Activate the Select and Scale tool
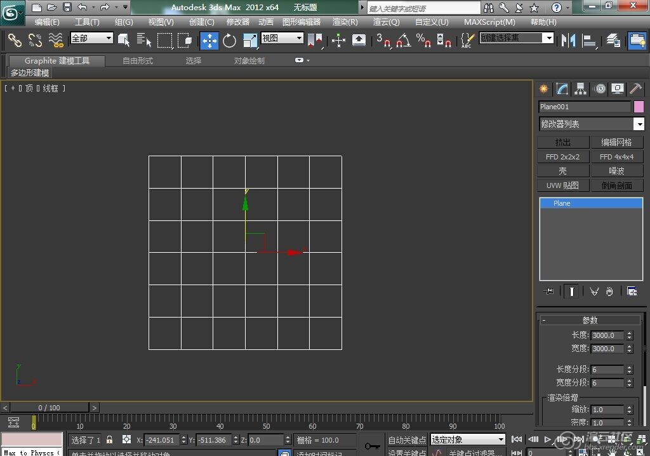The image size is (650, 456). click(250, 40)
